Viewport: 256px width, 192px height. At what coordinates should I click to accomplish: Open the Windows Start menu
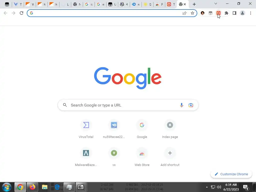[7, 187]
